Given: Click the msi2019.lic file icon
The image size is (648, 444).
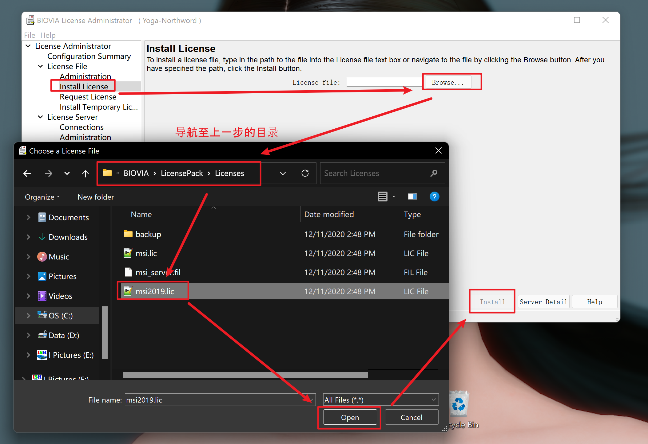Looking at the screenshot, I should coord(128,291).
